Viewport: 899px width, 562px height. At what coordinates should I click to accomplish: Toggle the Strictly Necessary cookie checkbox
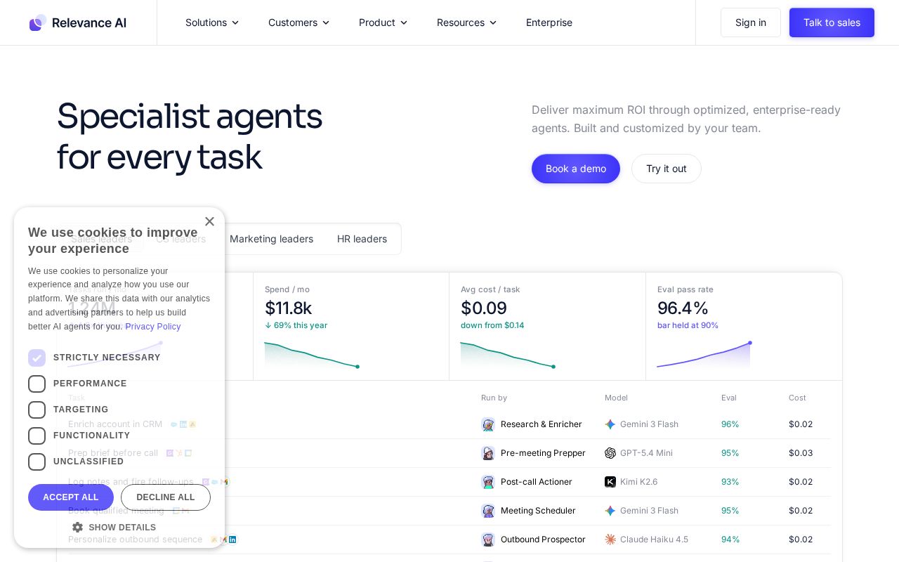37,358
